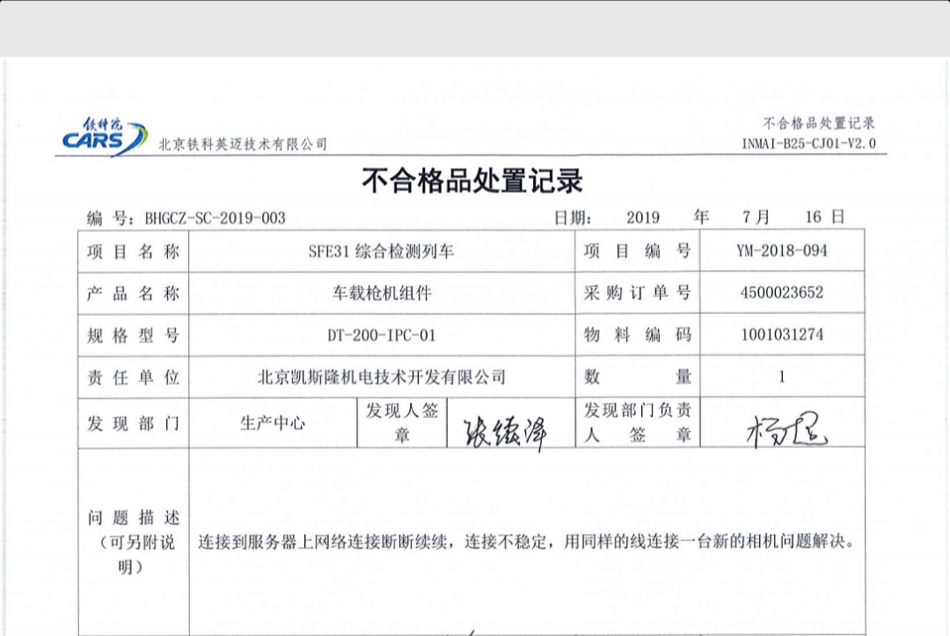Screen dimensions: 950x636
Task: Click the large title 不合格品处置记录
Action: coord(472,180)
